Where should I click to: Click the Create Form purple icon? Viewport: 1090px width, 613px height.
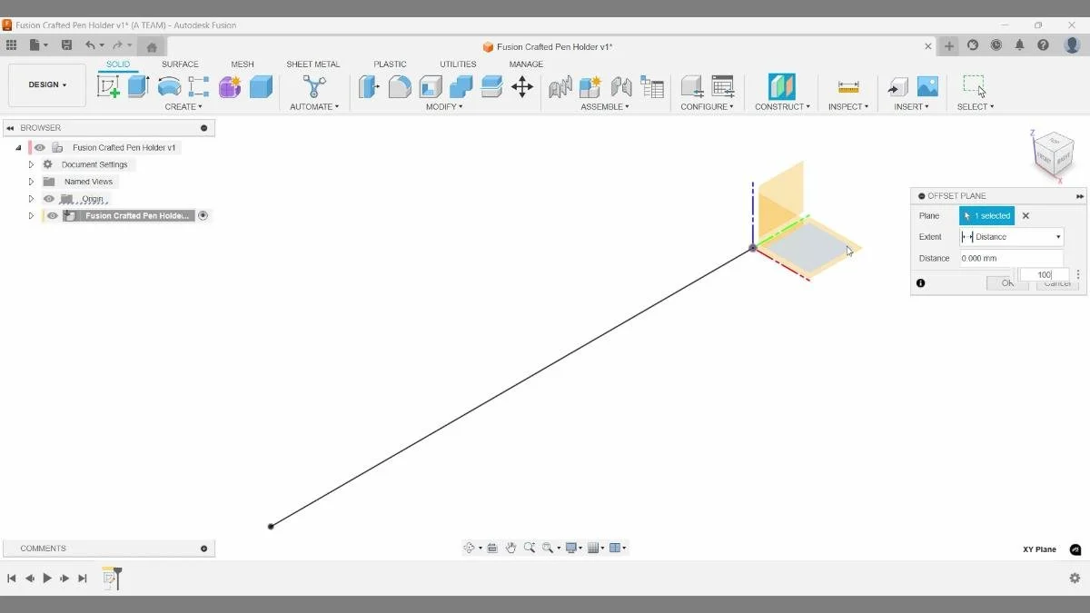coord(230,86)
